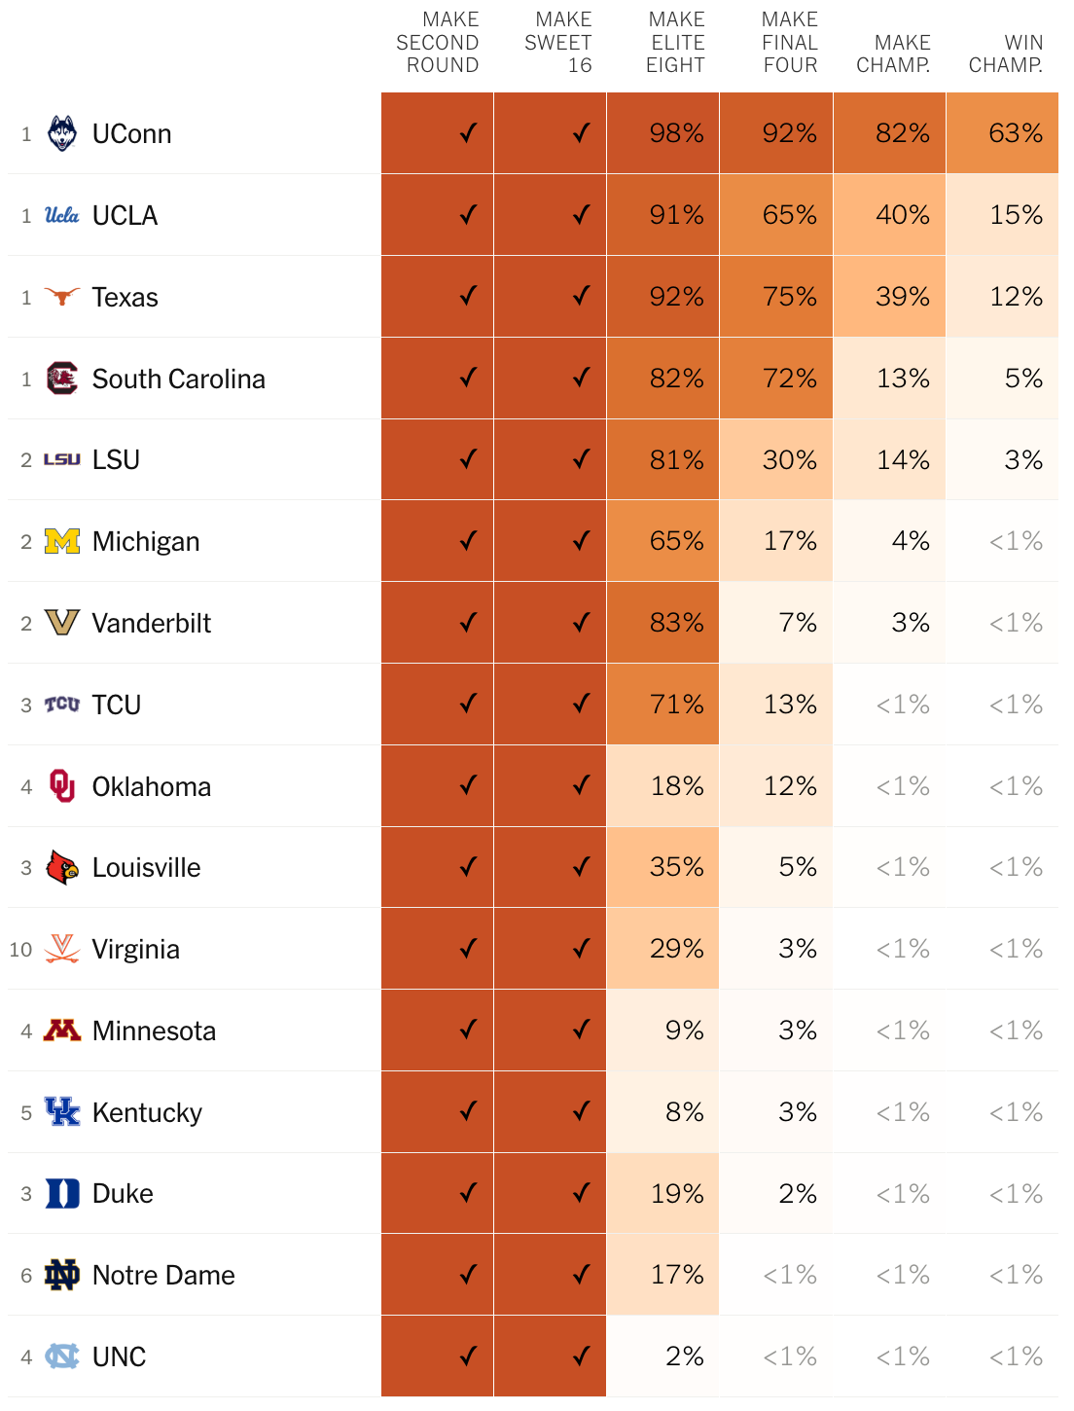Open the Minnesota team name
The width and height of the screenshot is (1074, 1411).
coord(155,1031)
